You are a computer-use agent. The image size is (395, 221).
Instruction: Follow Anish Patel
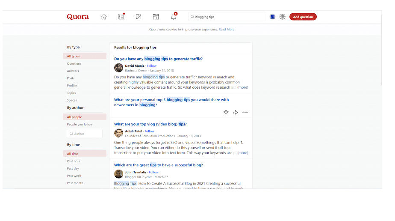(x=149, y=131)
